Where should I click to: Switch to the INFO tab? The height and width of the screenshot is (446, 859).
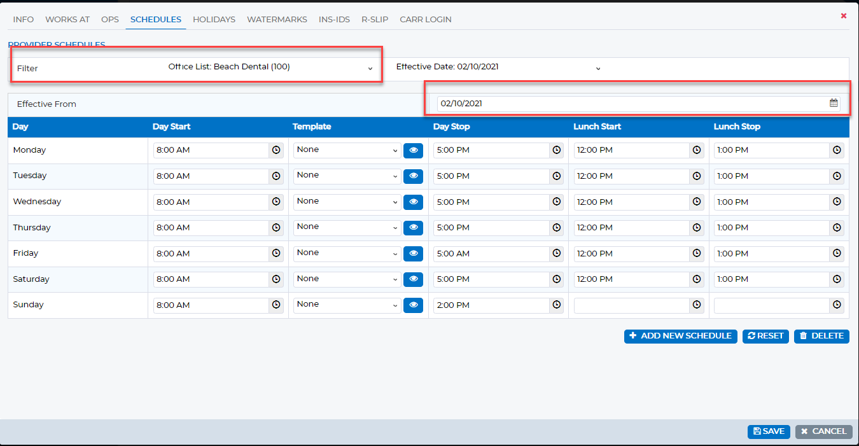click(x=24, y=20)
